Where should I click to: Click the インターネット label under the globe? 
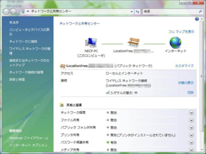(176, 51)
